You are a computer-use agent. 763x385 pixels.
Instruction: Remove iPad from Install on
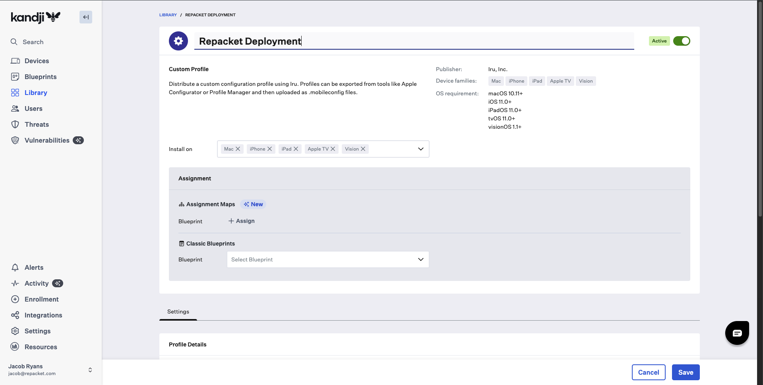tap(296, 149)
